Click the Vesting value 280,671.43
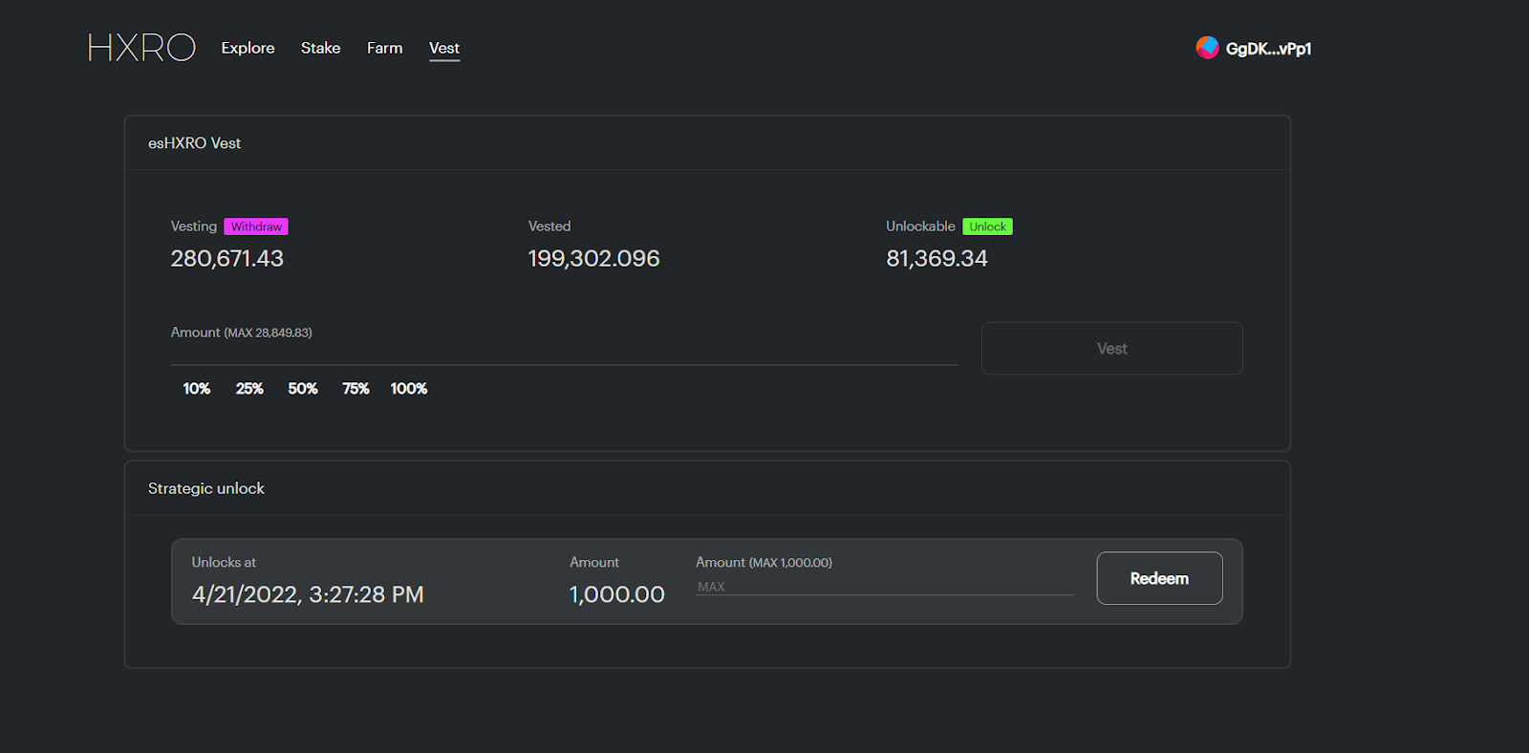Image resolution: width=1529 pixels, height=753 pixels. [x=227, y=259]
